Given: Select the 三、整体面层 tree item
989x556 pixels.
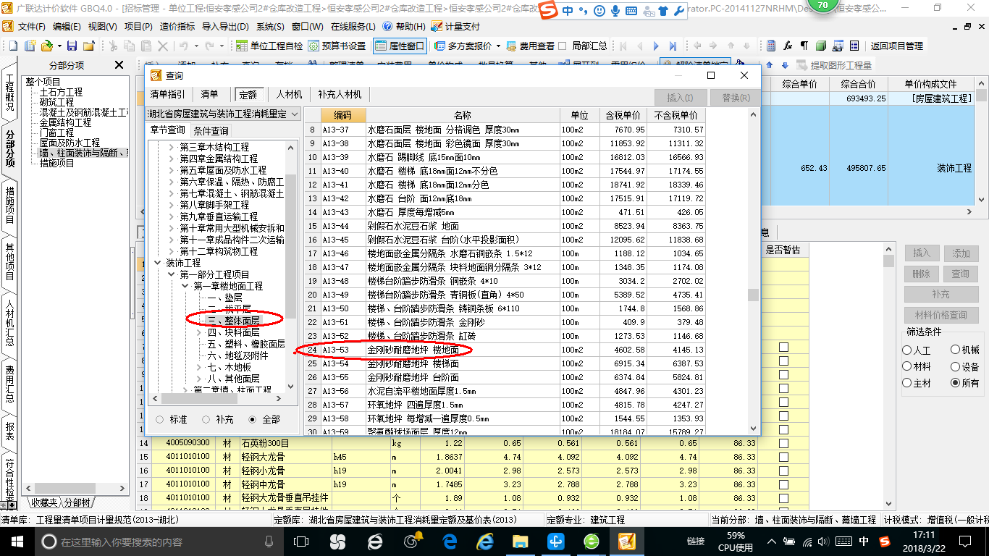Looking at the screenshot, I should point(233,320).
